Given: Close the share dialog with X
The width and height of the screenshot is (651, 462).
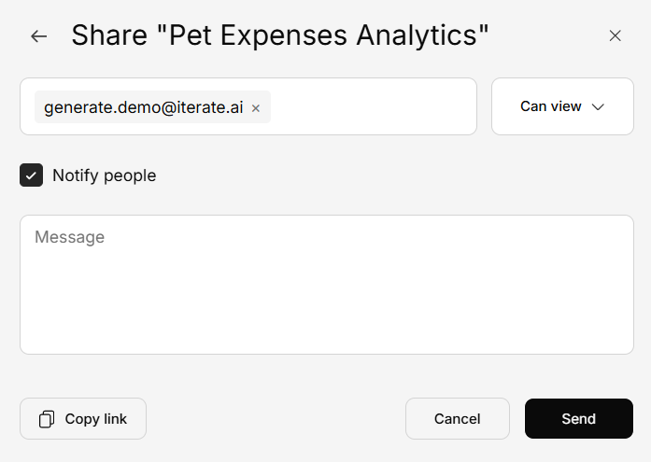Looking at the screenshot, I should [x=615, y=35].
